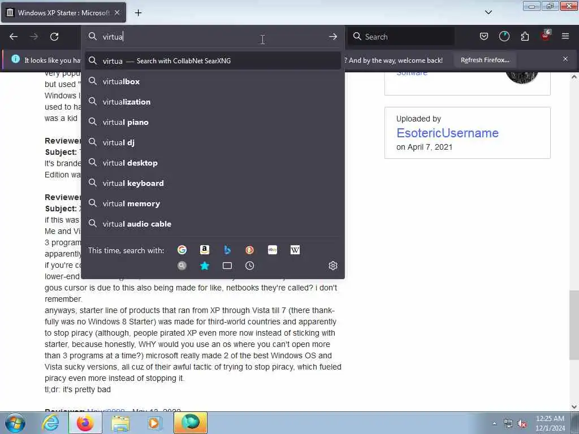Image resolution: width=579 pixels, height=434 pixels.
Task: Open the taskbar clock and date
Action: [x=550, y=423]
